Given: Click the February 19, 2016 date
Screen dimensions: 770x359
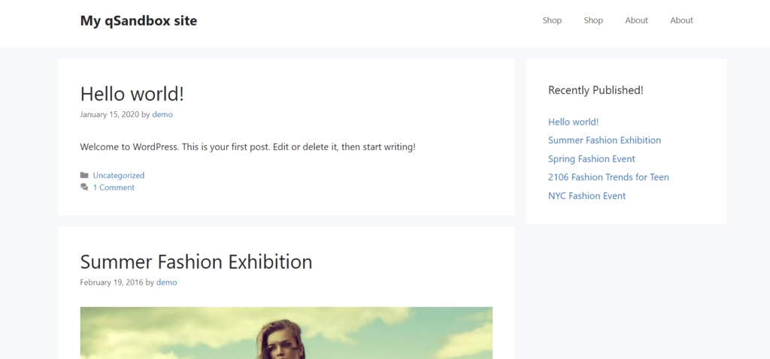Looking at the screenshot, I should (111, 282).
